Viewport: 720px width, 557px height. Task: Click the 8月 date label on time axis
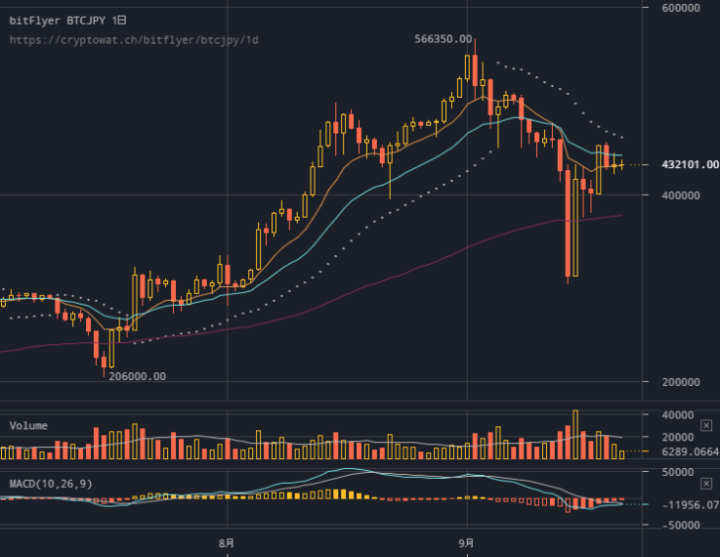tap(226, 542)
